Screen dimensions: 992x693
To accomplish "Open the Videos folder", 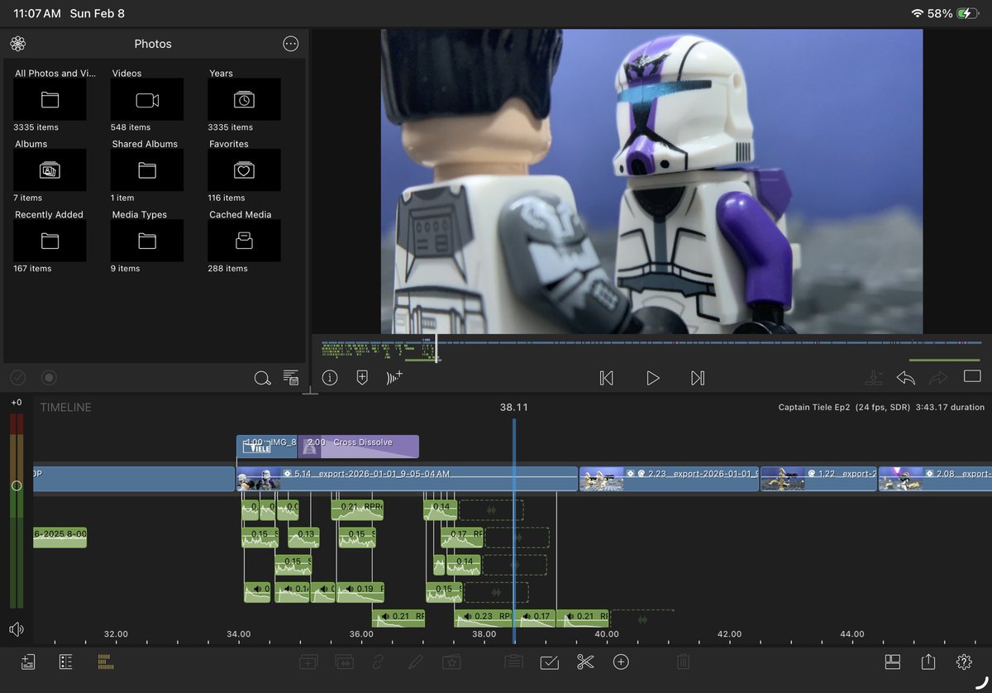I will click(147, 100).
